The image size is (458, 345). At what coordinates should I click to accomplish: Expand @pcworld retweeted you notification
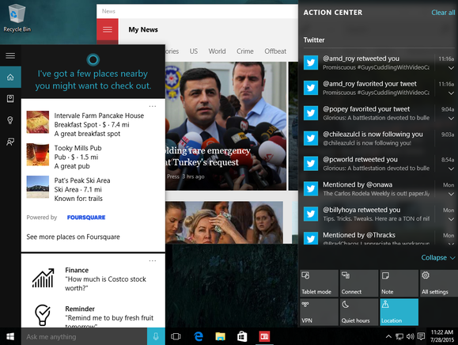pos(451,169)
